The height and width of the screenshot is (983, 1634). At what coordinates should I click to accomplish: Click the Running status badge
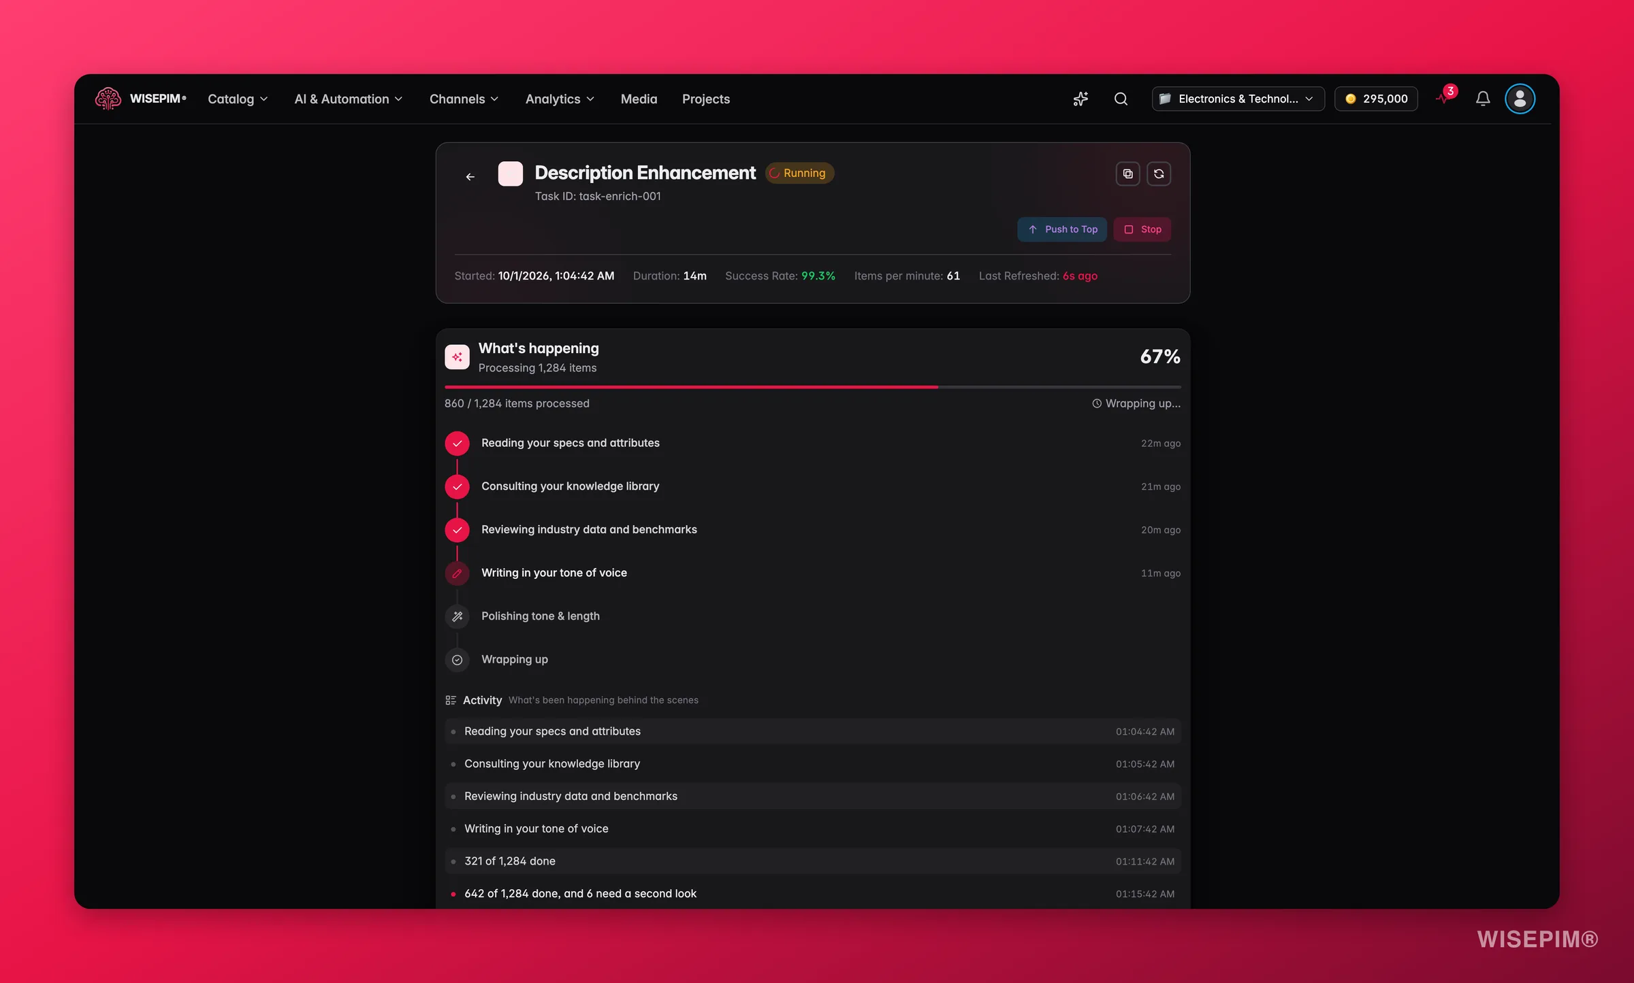tap(799, 173)
